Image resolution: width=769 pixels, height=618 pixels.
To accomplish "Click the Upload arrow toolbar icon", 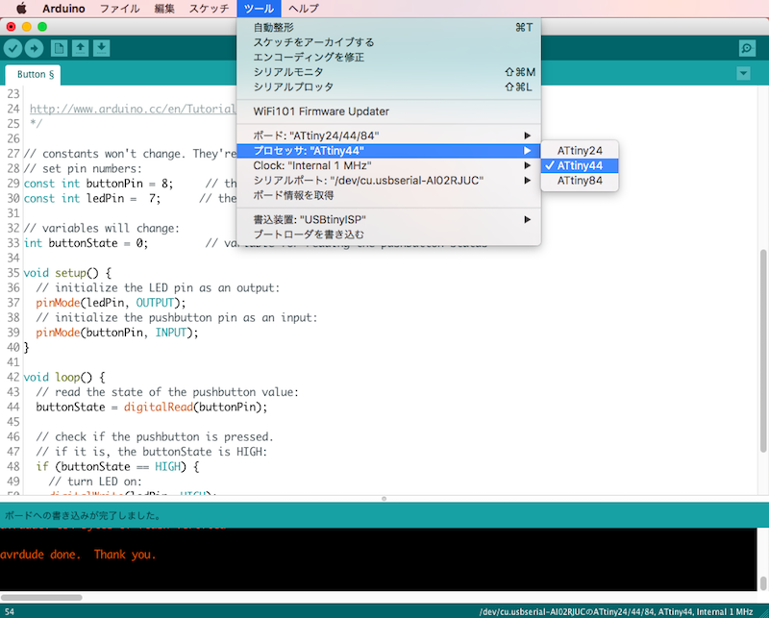I will tap(34, 48).
